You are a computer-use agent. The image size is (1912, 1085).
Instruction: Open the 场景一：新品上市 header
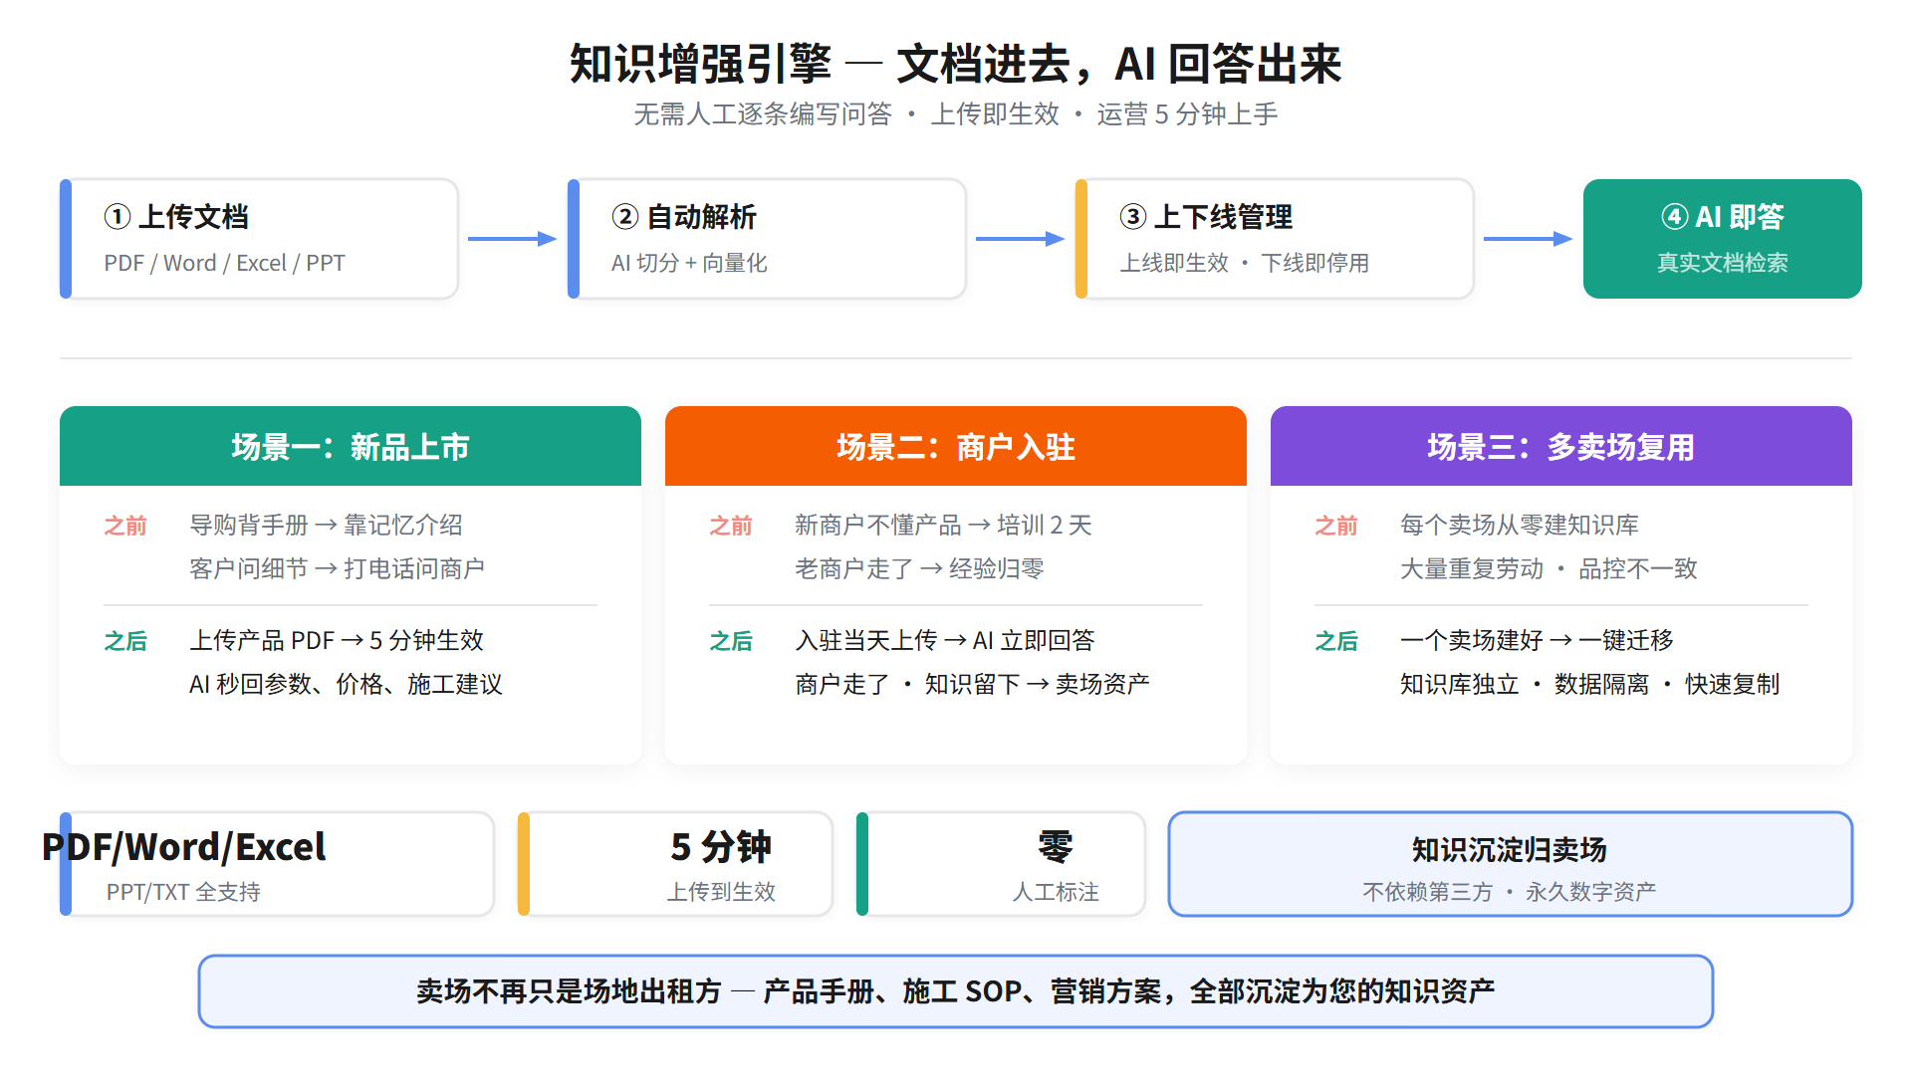tap(351, 446)
